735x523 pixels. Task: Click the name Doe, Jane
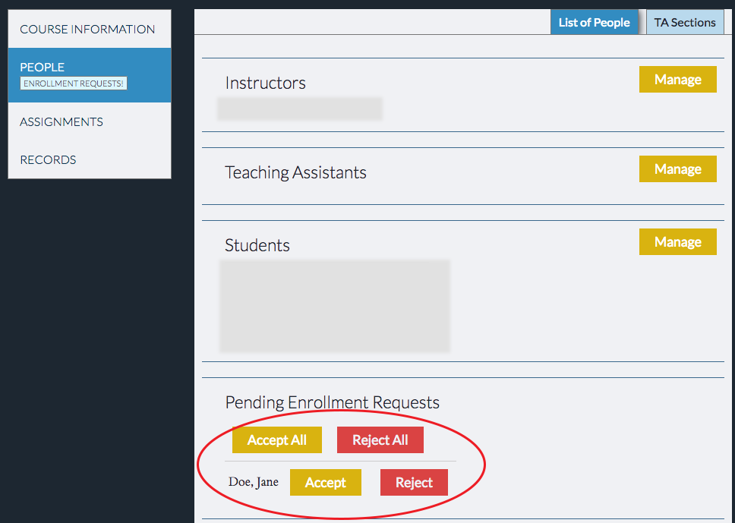(254, 482)
